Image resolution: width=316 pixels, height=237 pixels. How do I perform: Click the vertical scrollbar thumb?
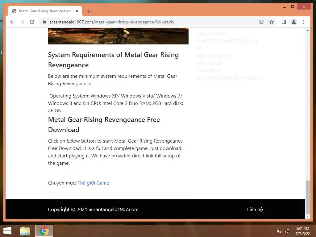(x=308, y=197)
